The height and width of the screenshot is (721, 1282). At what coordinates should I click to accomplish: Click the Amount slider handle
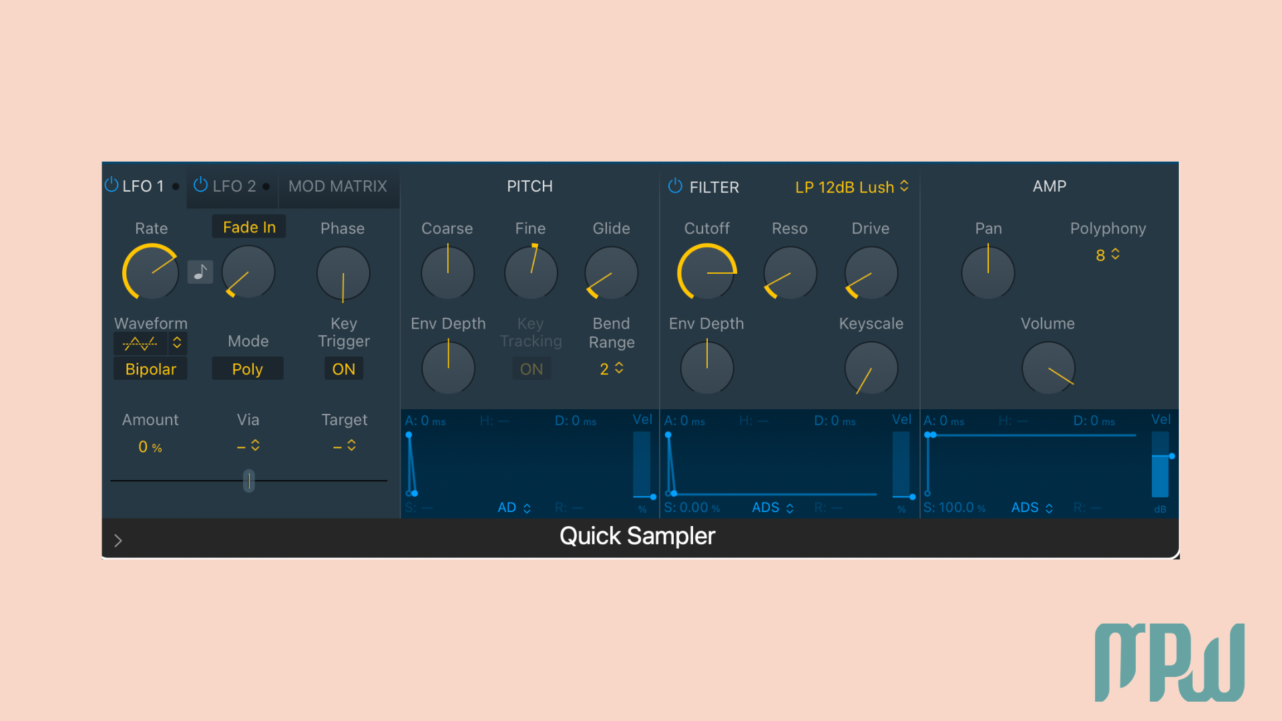click(248, 481)
